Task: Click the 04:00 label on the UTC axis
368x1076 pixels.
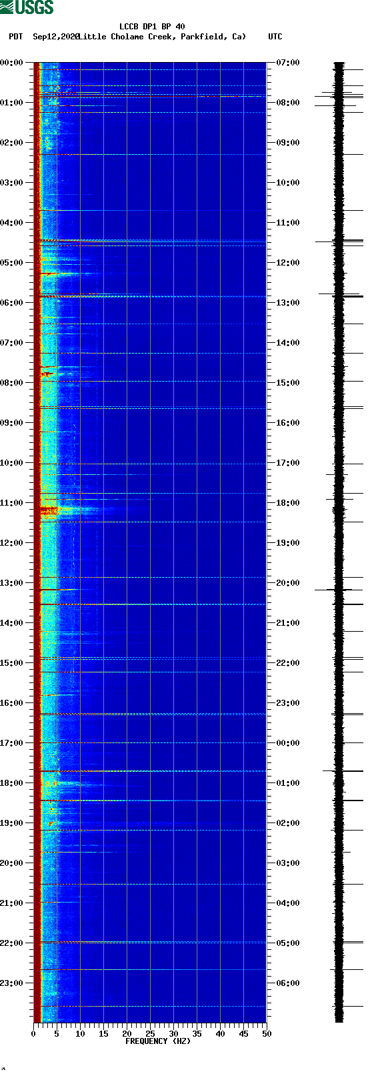Action: [x=288, y=903]
